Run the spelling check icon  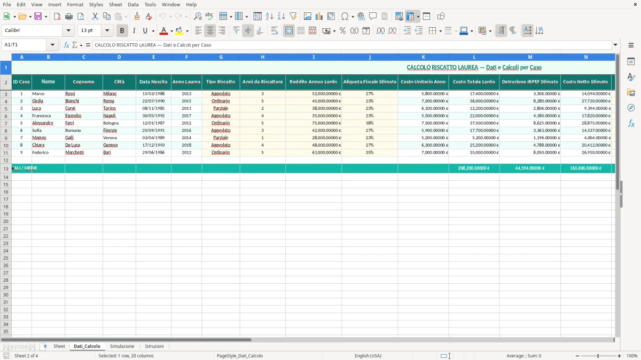pyautogui.click(x=209, y=17)
